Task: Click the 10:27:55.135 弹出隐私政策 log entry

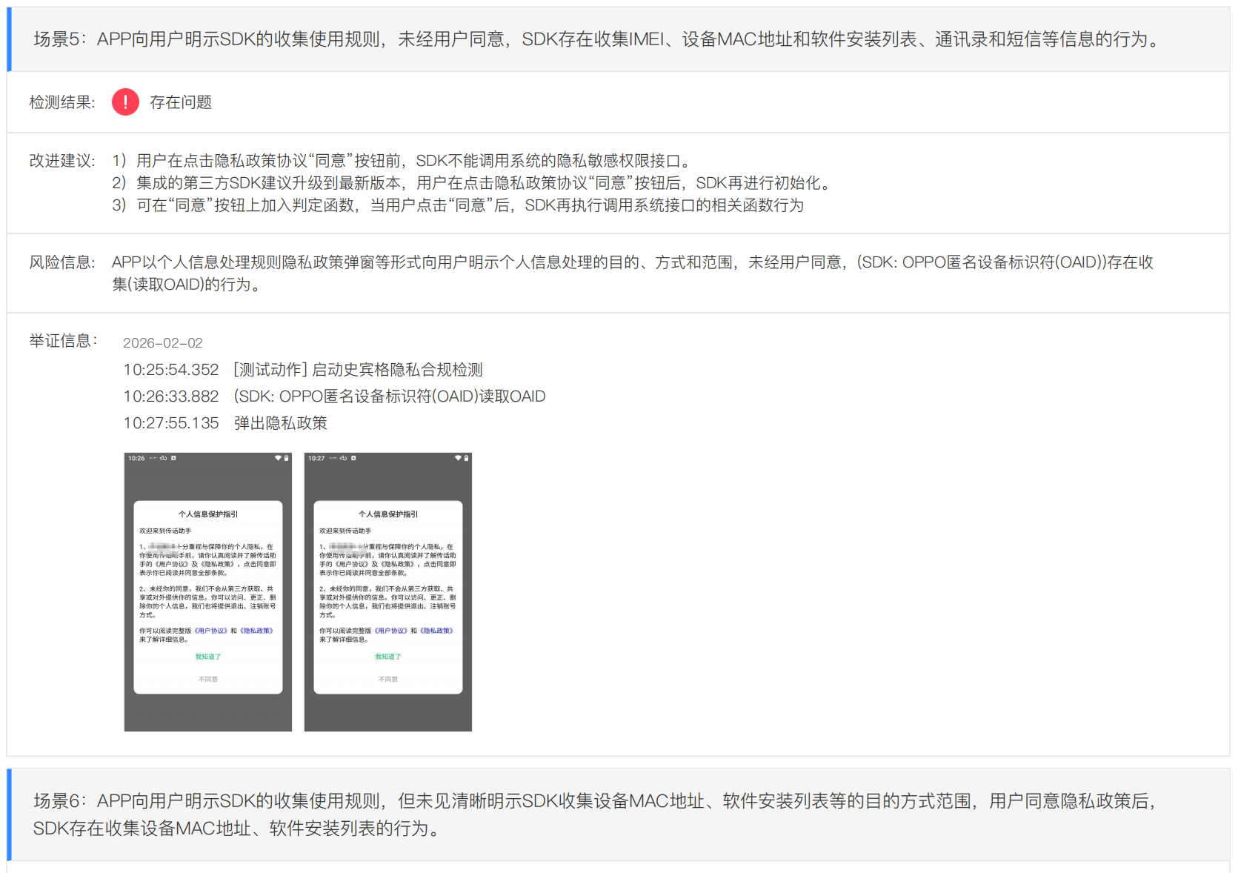Action: coord(225,423)
